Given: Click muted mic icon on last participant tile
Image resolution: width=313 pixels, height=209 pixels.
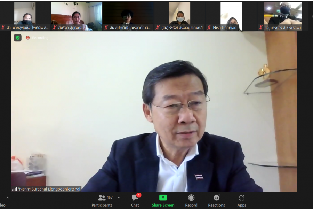Looking at the screenshot, I should point(260,28).
